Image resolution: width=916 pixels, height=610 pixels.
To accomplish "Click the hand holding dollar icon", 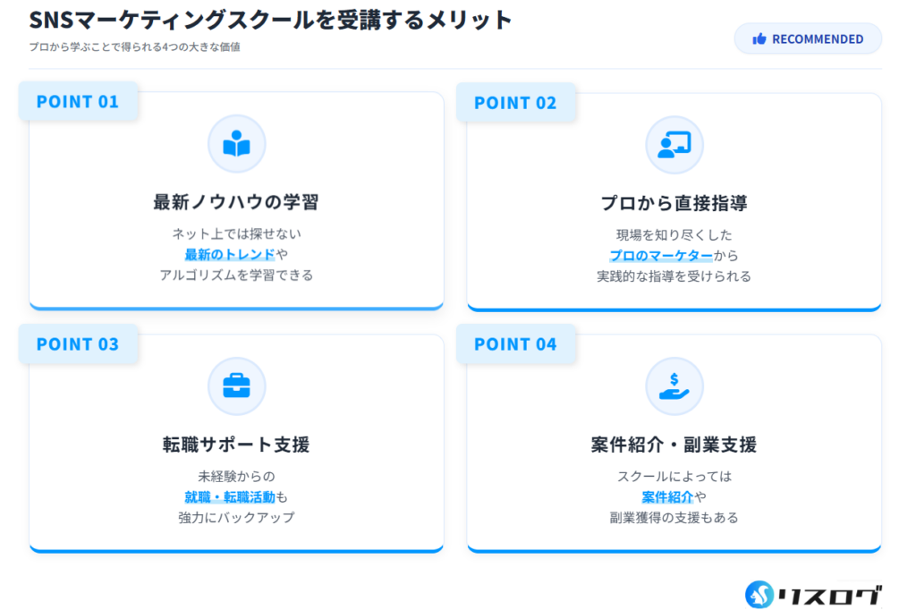I will [x=674, y=385].
